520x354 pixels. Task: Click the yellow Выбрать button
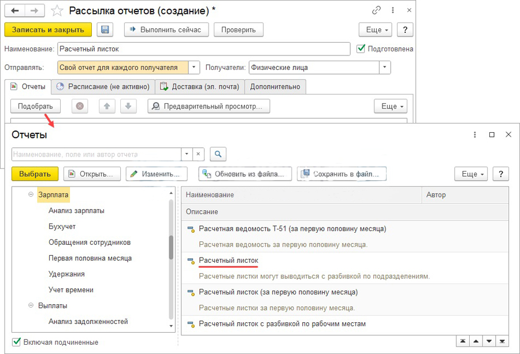(35, 174)
